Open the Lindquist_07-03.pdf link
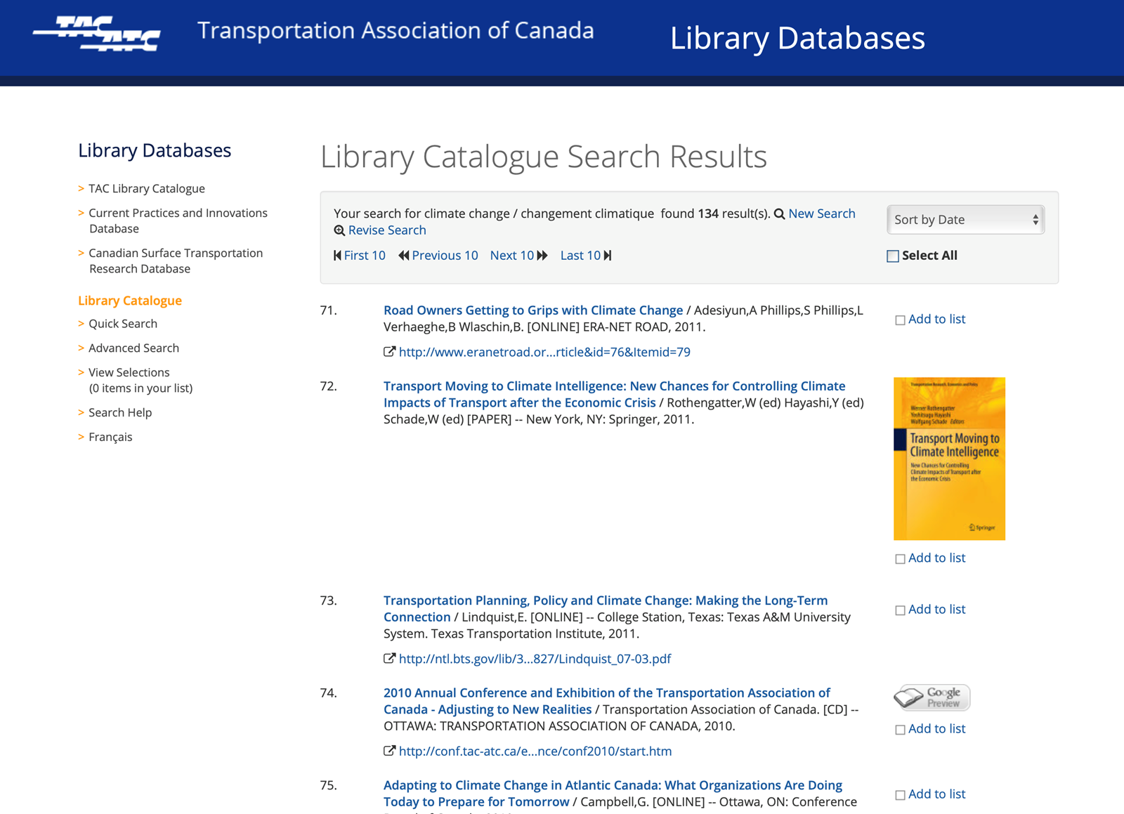This screenshot has height=814, width=1124. click(535, 659)
